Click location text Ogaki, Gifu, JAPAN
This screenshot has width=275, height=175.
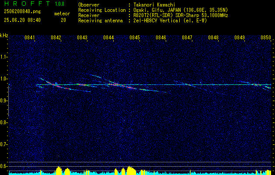click(157, 10)
